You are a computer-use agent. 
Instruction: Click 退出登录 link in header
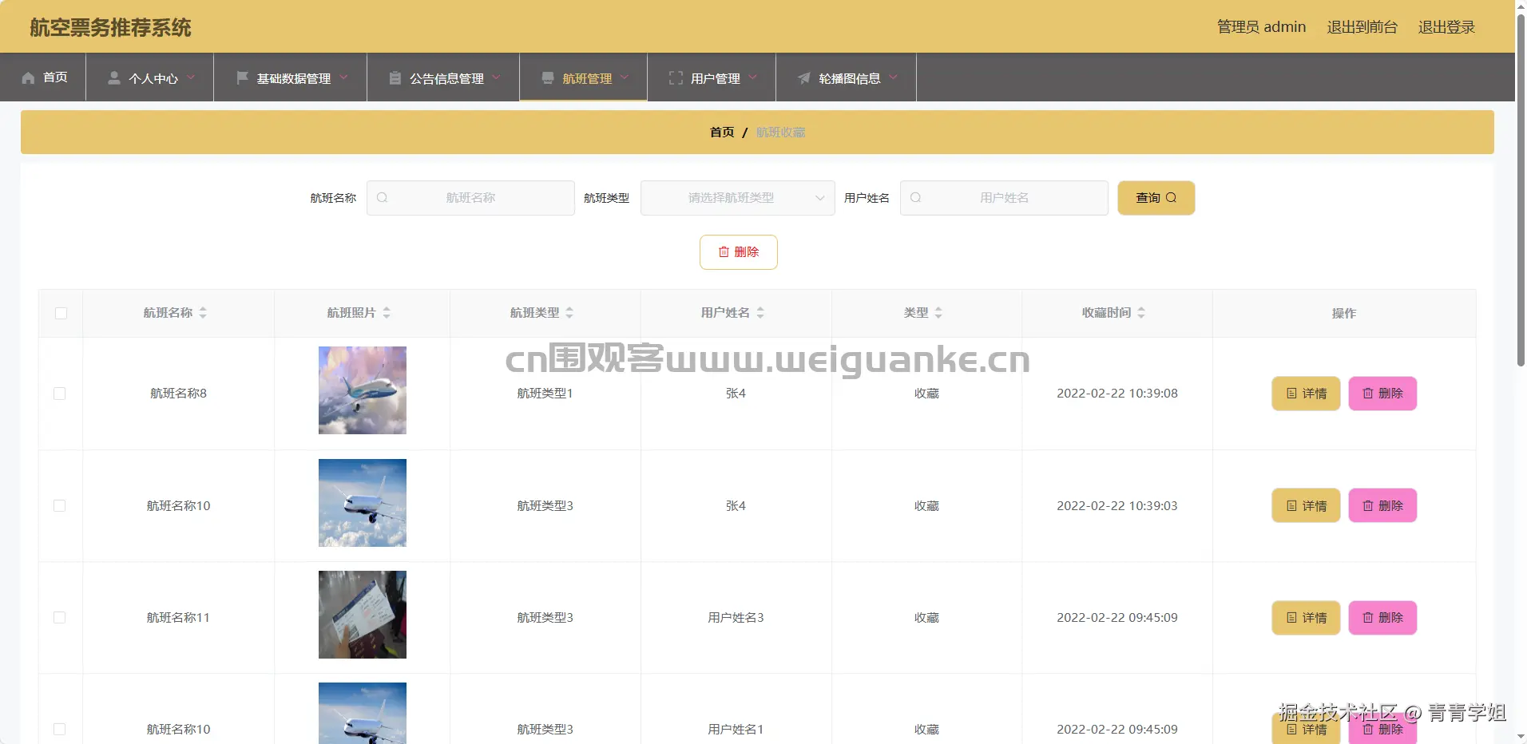point(1446,27)
